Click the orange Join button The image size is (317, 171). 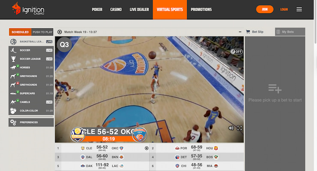(x=265, y=9)
